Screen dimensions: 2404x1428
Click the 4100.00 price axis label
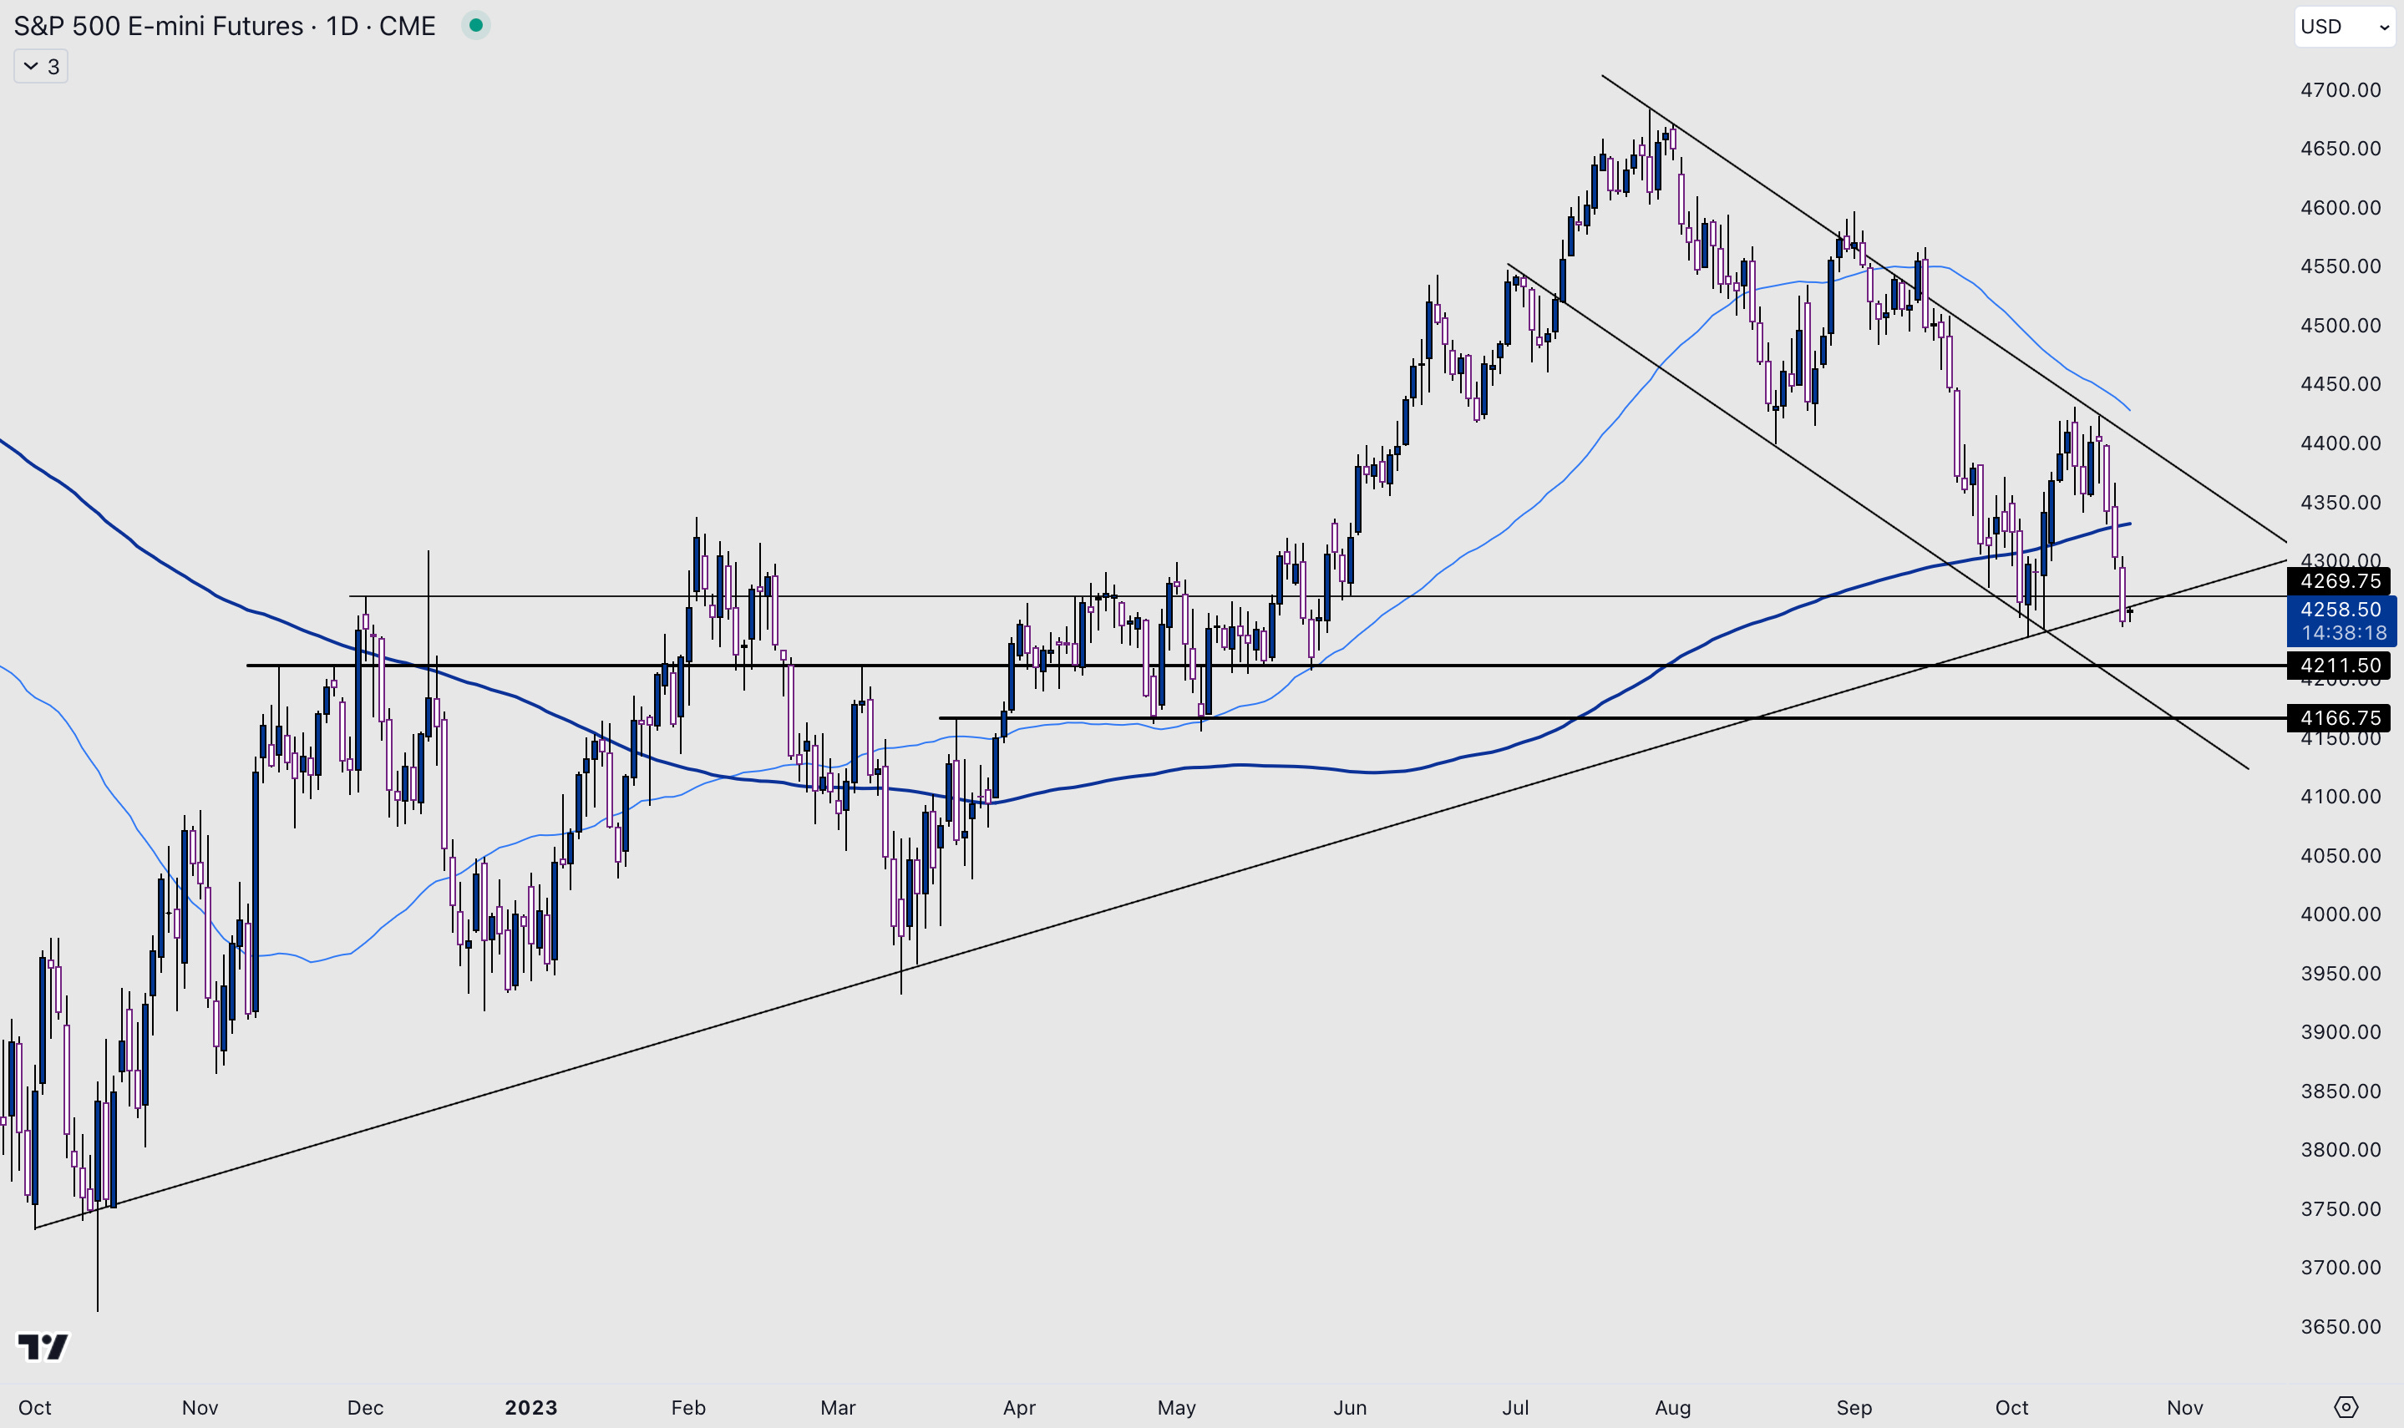click(x=2341, y=797)
